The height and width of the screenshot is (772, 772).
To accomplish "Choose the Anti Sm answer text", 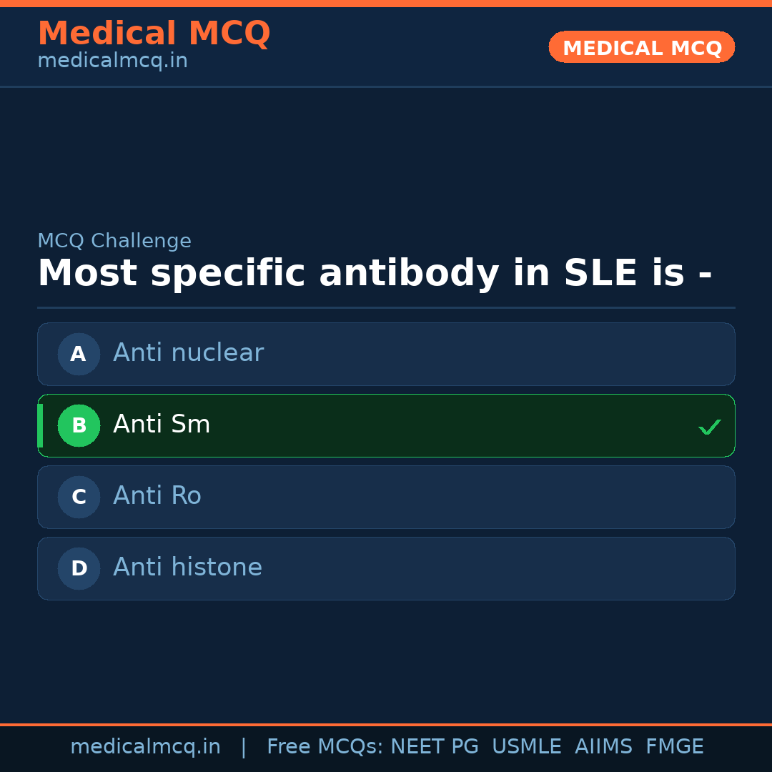I will pos(162,425).
